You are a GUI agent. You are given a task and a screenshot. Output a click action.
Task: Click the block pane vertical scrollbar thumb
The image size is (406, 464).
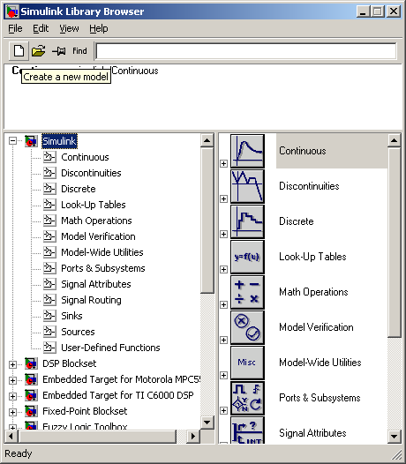pyautogui.click(x=395, y=242)
